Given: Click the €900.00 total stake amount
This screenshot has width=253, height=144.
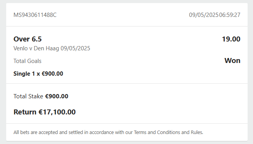Looking at the screenshot, I should click(x=57, y=96).
